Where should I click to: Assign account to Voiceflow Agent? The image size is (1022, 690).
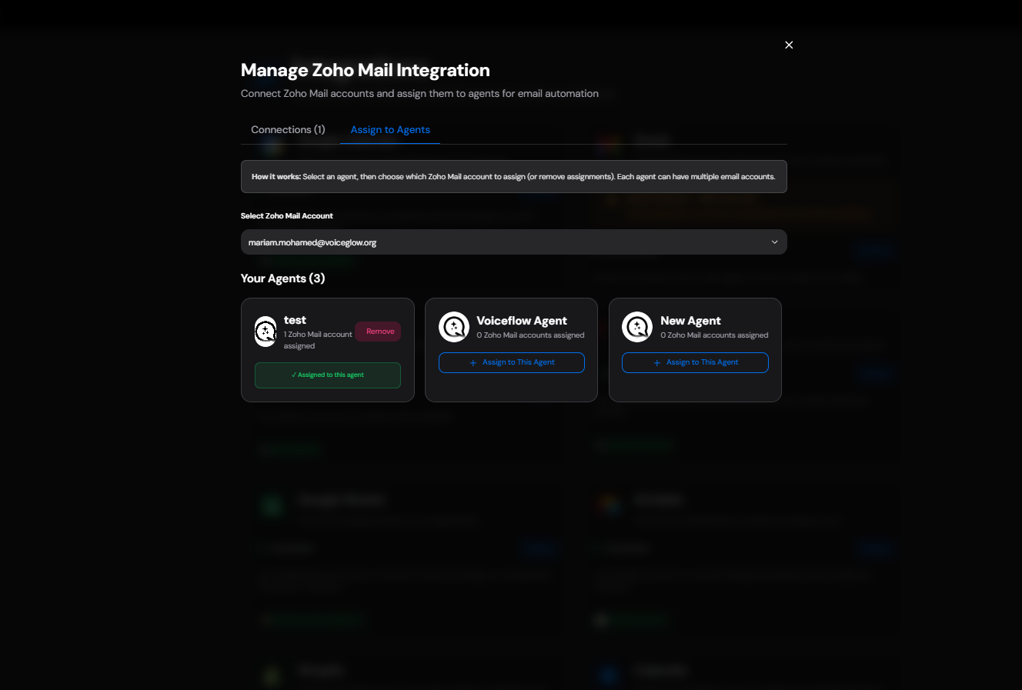511,362
